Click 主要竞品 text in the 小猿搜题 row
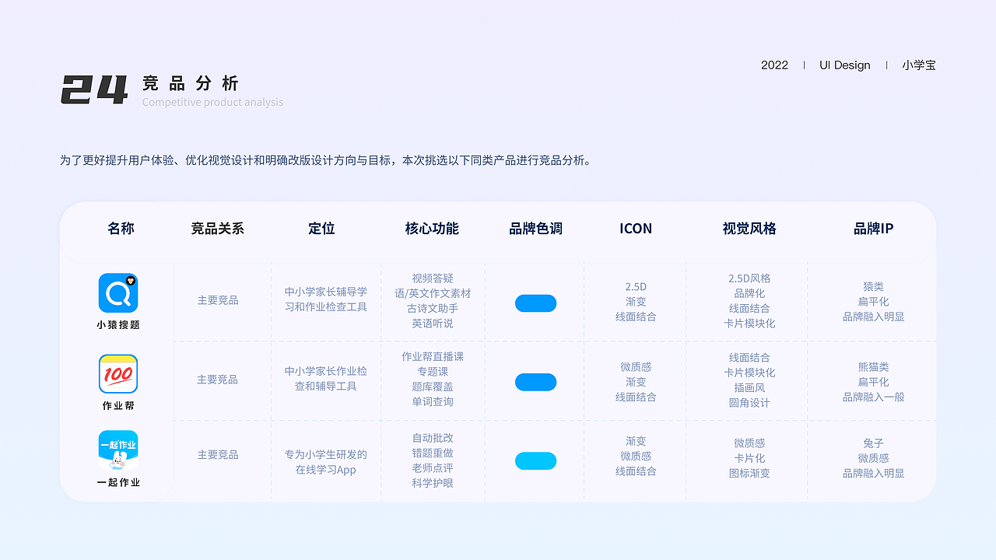 click(x=218, y=300)
